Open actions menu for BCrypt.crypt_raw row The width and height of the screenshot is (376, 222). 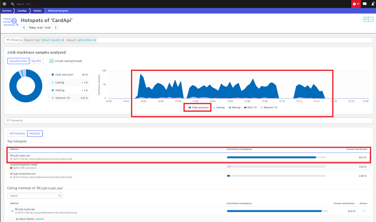click(x=363, y=211)
